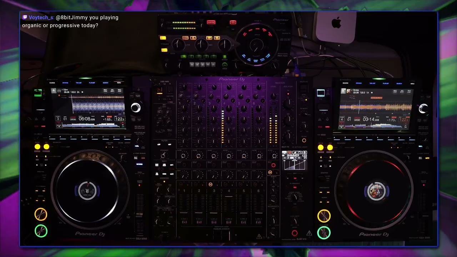
Task: Tap BEAT JUMP on the left CDJ screen
Action: (120, 91)
